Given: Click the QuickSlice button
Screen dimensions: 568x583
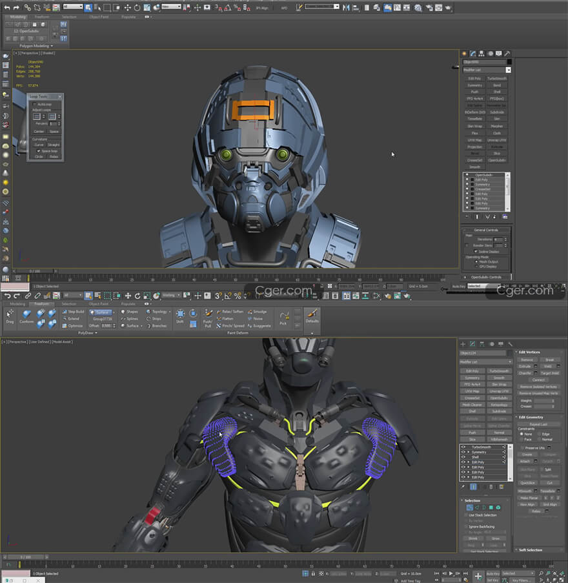Looking at the screenshot, I should pos(527,483).
